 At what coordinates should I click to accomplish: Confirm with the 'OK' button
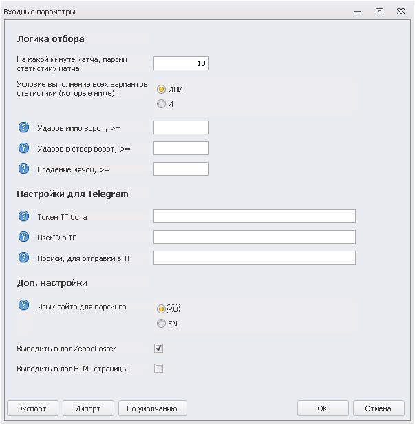click(x=322, y=408)
